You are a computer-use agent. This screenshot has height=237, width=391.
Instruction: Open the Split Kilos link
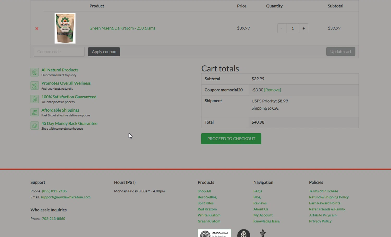coord(205,203)
